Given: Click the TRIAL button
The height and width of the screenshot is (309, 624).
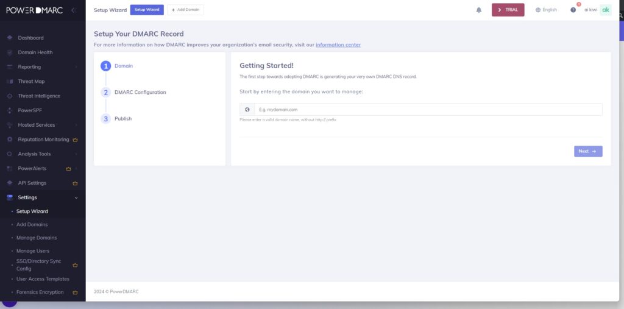Looking at the screenshot, I should (508, 10).
